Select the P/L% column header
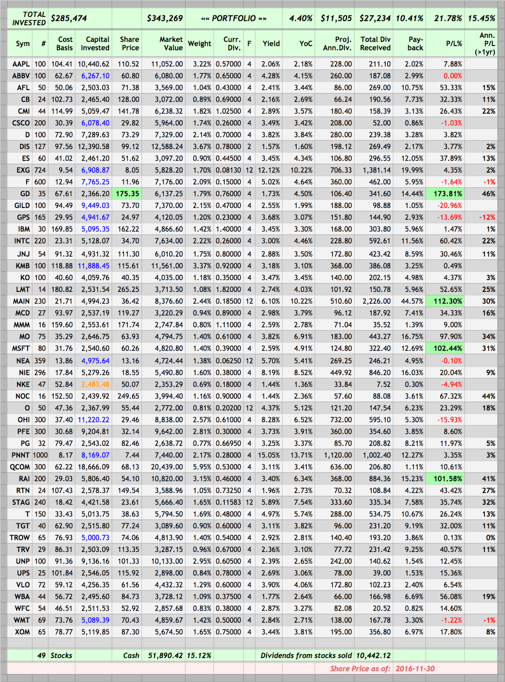 [445, 43]
